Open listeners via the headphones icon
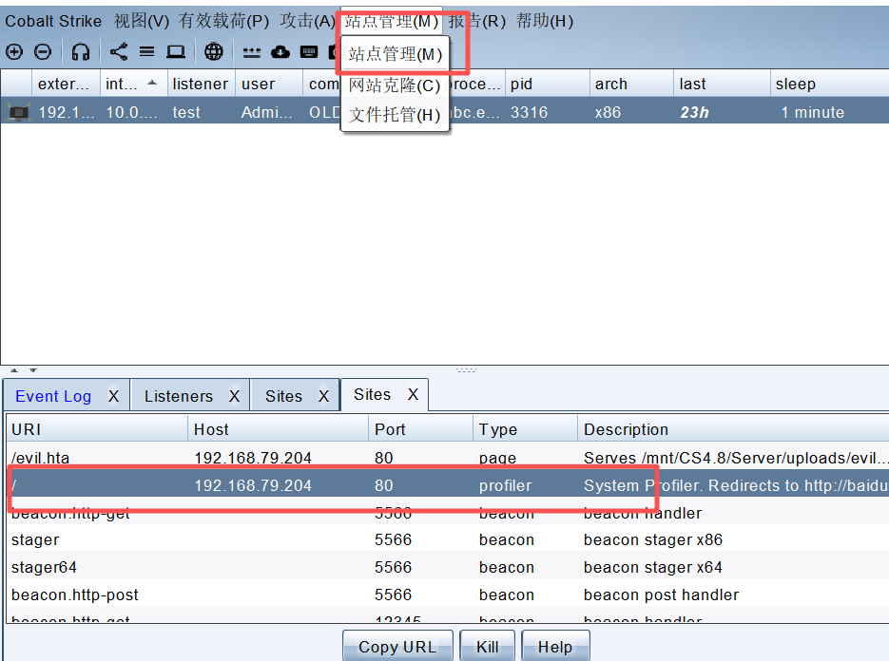 (x=81, y=52)
